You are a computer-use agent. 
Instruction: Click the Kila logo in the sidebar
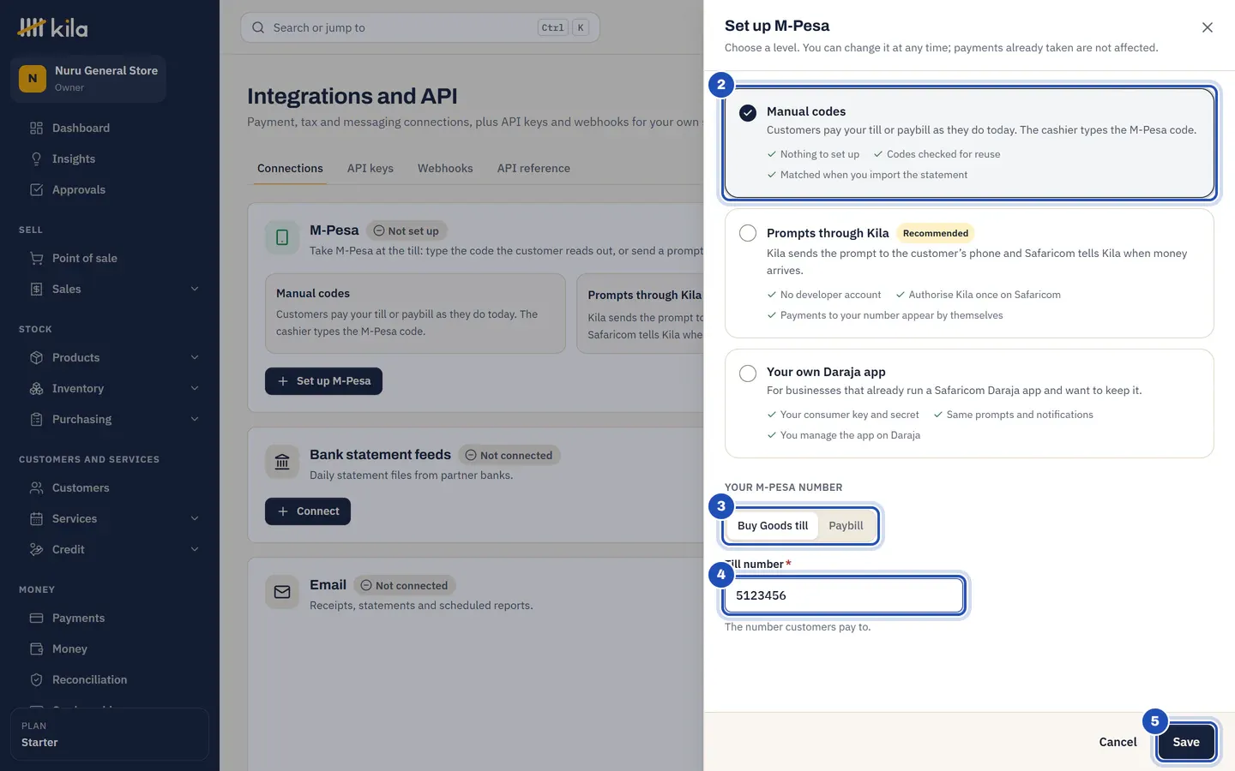[53, 28]
